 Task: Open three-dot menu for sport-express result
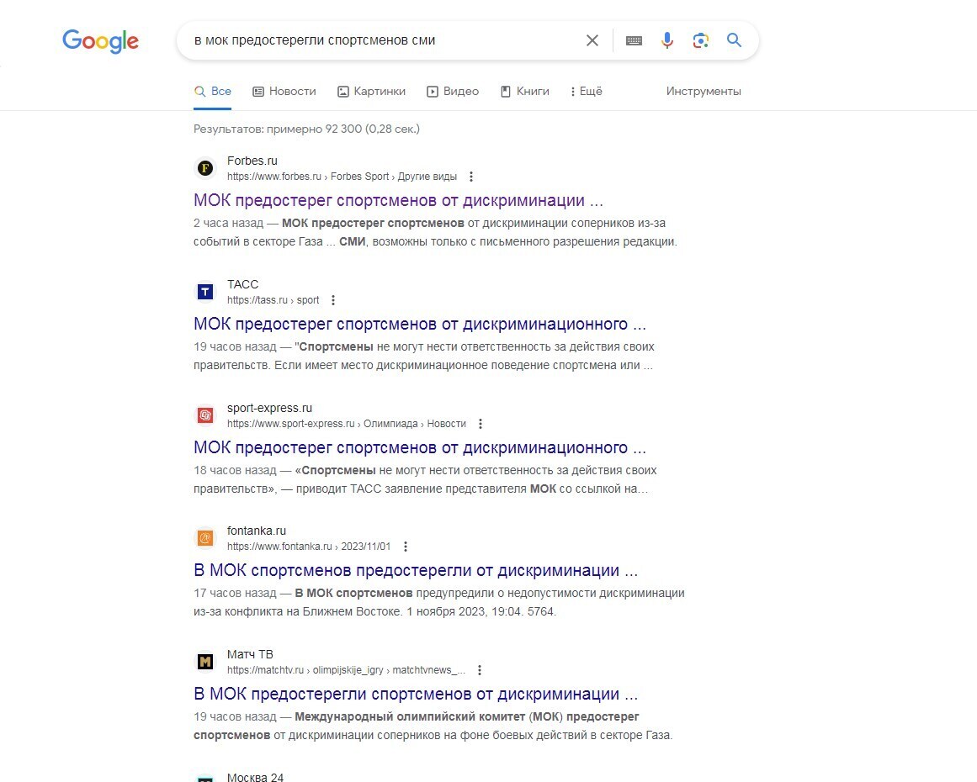(x=480, y=424)
